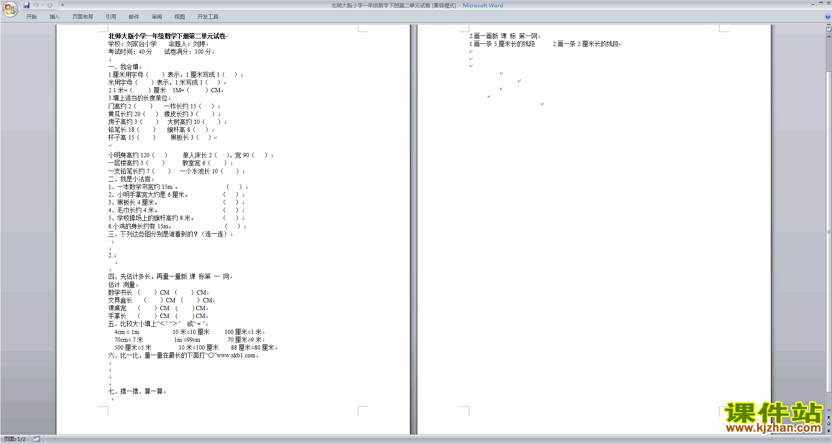Open the 邮件 ribbon tab
This screenshot has height=444, width=832.
coord(133,16)
